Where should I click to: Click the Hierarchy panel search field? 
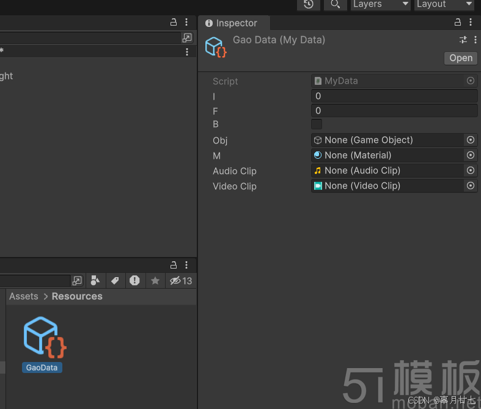(90, 38)
